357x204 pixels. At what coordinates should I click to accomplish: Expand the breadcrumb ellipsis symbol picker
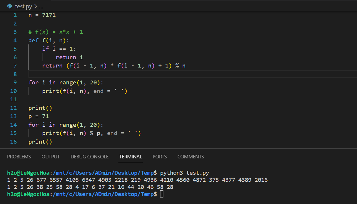[x=41, y=6]
